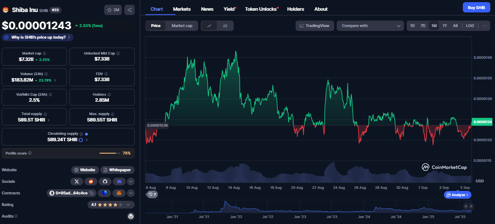Click the Shiba Inu coin logo
This screenshot has height=224, width=495.
6,10
